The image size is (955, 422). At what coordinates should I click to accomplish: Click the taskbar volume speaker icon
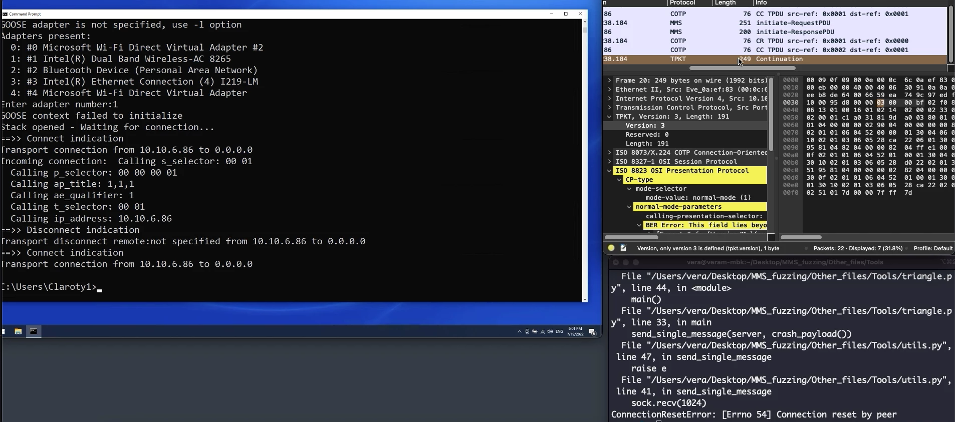click(550, 332)
